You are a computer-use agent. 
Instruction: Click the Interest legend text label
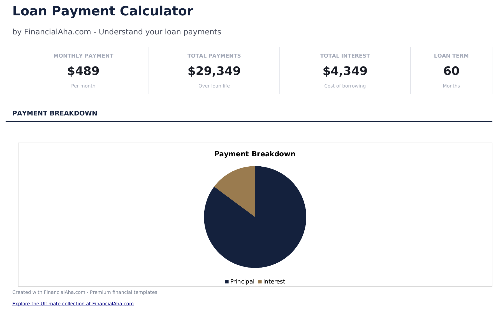pos(274,282)
